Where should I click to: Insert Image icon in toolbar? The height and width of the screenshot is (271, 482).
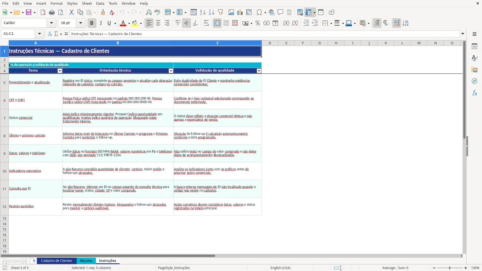click(231, 12)
